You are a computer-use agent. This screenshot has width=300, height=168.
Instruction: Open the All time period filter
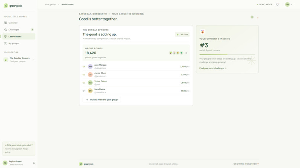(x=182, y=34)
